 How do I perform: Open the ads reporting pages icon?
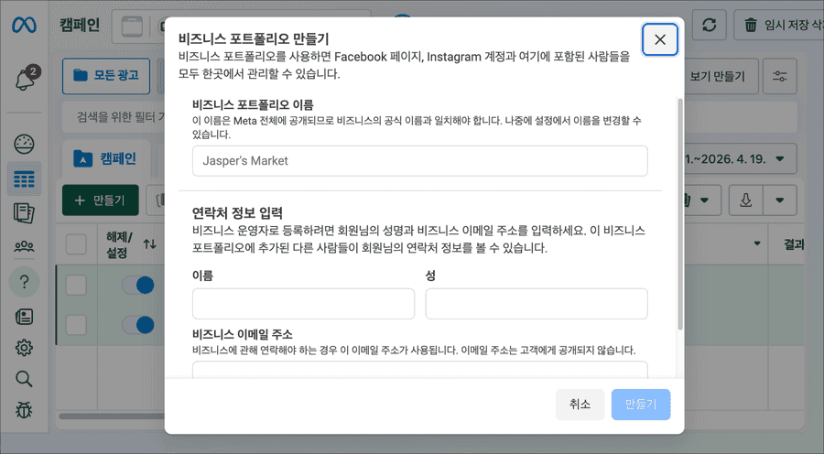pos(24,213)
